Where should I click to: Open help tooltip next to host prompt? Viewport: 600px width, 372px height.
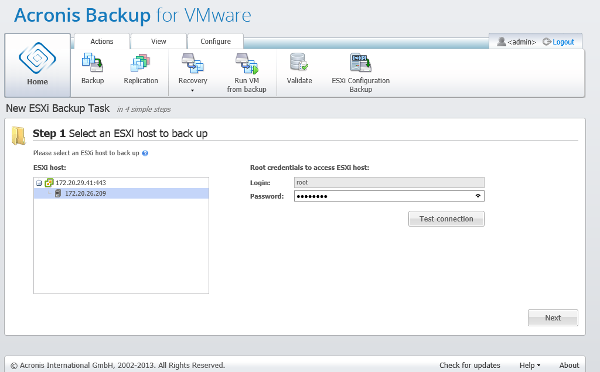pos(145,153)
